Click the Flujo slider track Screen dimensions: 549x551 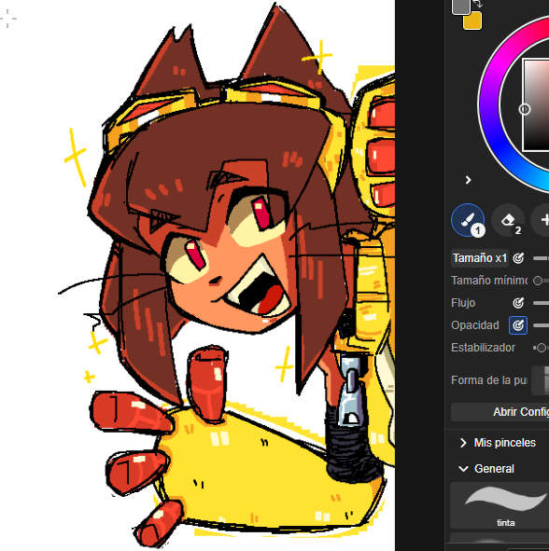pyautogui.click(x=542, y=303)
